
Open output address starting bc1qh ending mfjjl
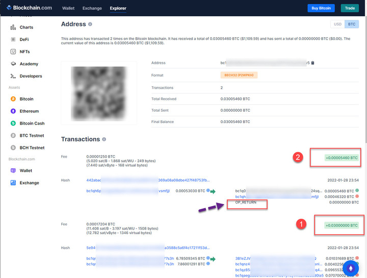[277, 197]
